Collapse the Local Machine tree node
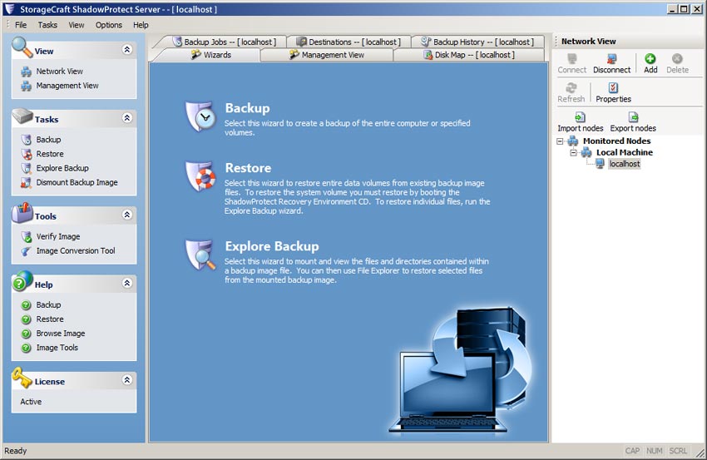The image size is (707, 460). pos(574,152)
